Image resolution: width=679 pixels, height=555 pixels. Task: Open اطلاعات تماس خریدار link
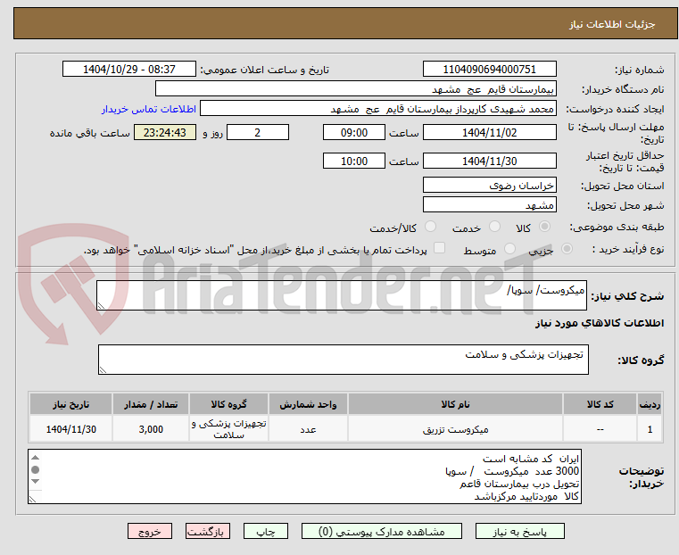(x=149, y=109)
